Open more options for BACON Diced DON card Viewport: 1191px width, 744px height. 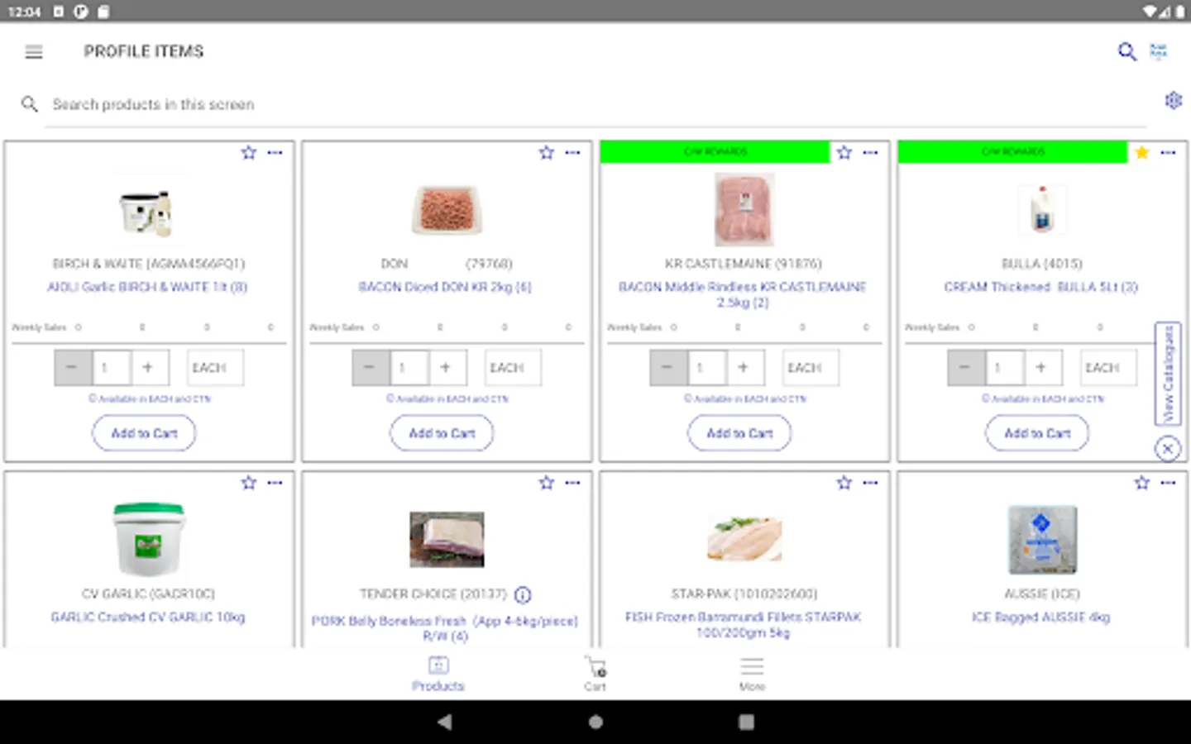click(572, 153)
